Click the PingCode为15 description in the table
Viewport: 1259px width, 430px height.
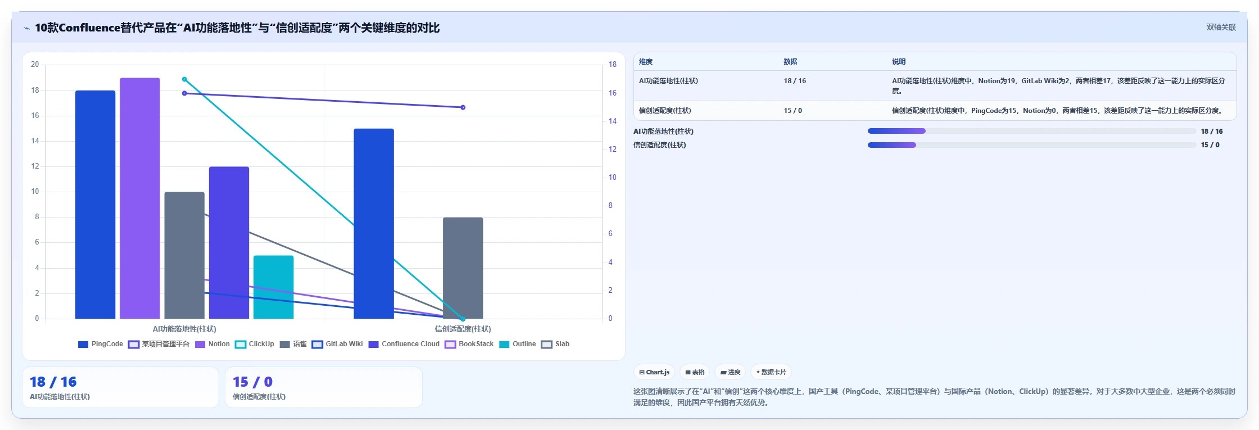click(1058, 111)
